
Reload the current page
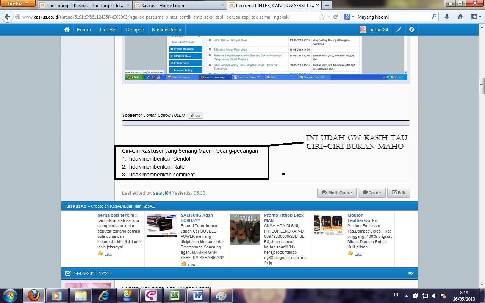(335, 17)
